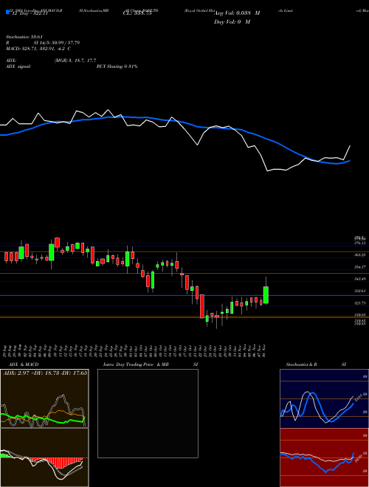Click the last tall green candlestick
369x487 pixels.
(x=266, y=295)
